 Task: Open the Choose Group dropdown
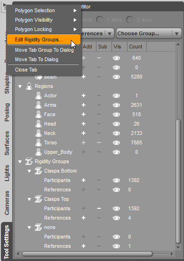pos(149,33)
